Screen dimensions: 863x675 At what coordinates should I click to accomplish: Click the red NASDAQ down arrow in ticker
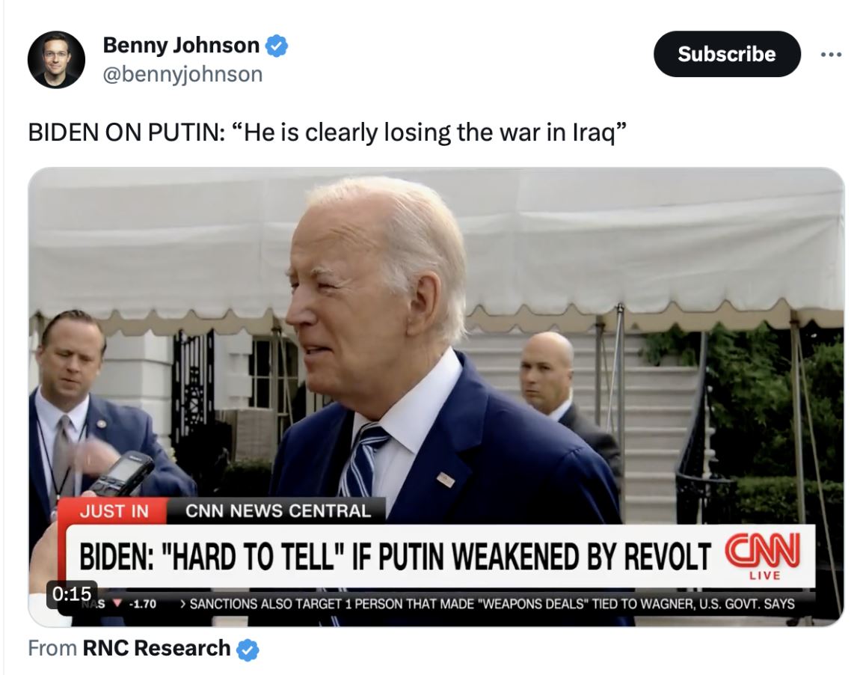117,603
